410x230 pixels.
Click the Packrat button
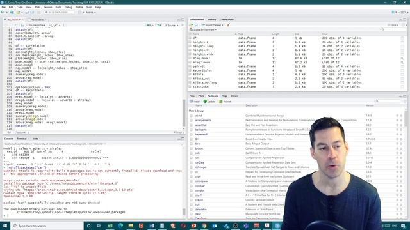[x=225, y=101]
